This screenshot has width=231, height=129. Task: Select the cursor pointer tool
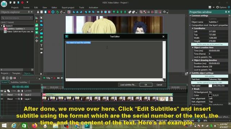(42, 18)
